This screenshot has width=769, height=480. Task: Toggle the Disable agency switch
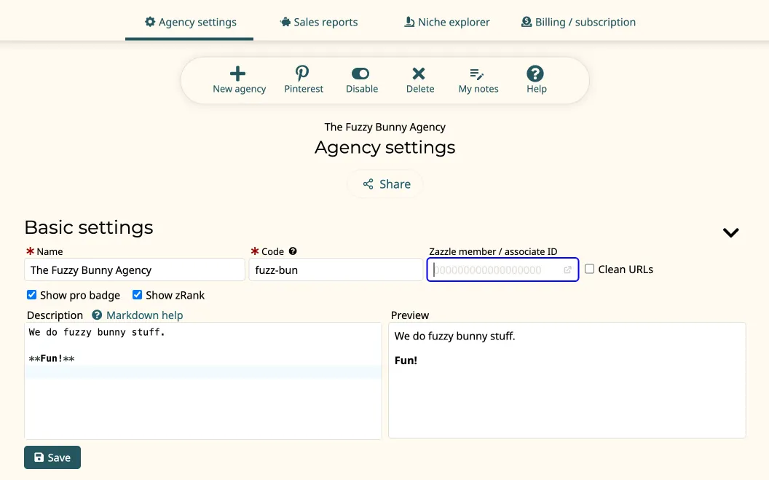(x=360, y=74)
